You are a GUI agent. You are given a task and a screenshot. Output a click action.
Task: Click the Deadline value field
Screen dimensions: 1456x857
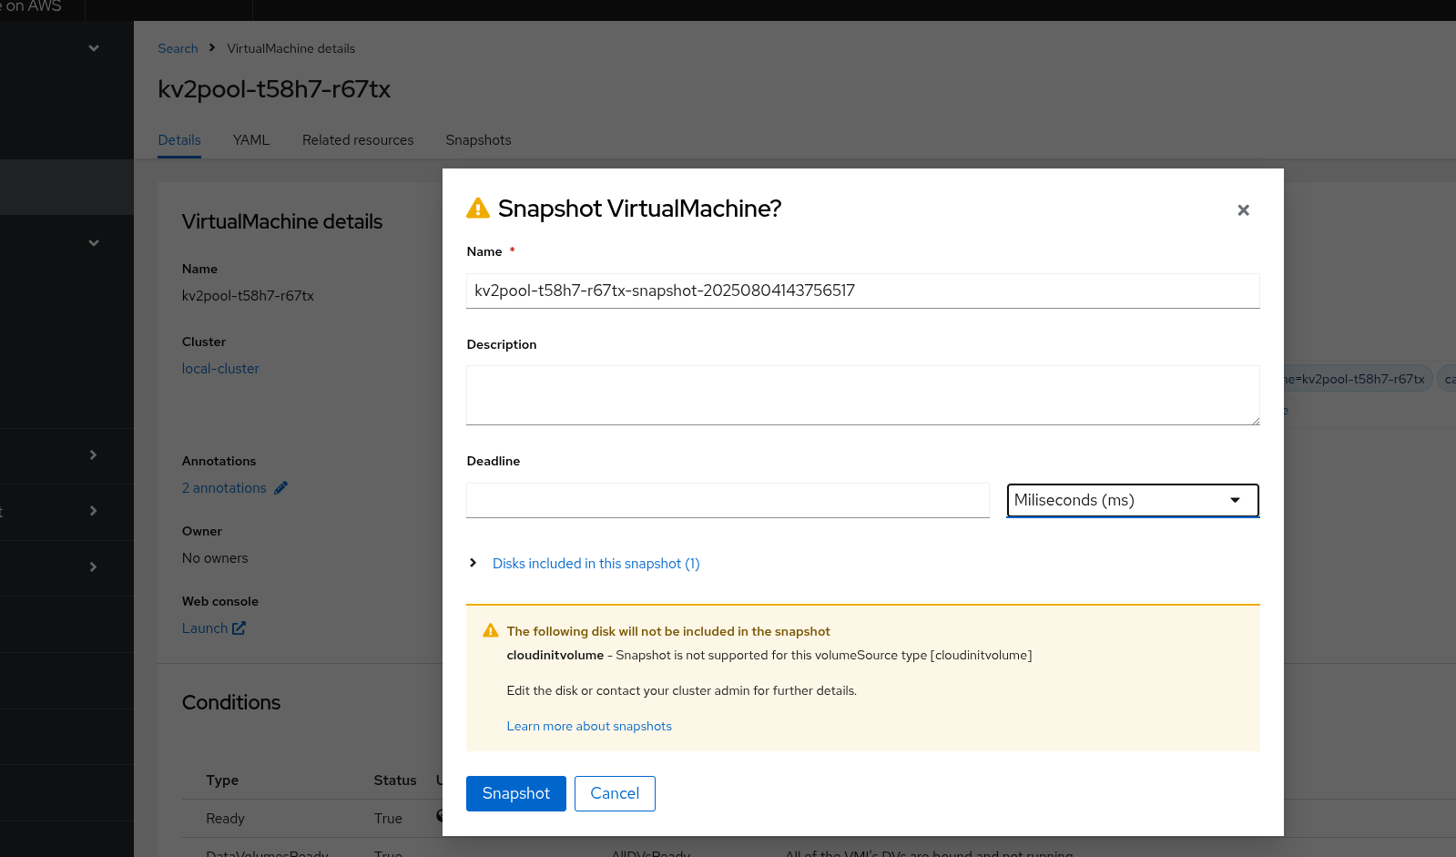(x=728, y=500)
